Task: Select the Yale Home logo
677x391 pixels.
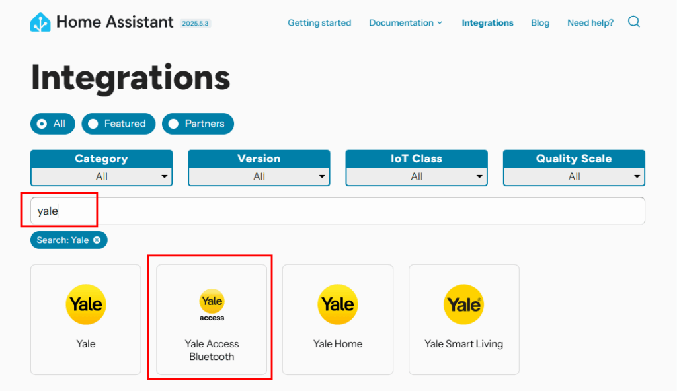Action: [338, 304]
